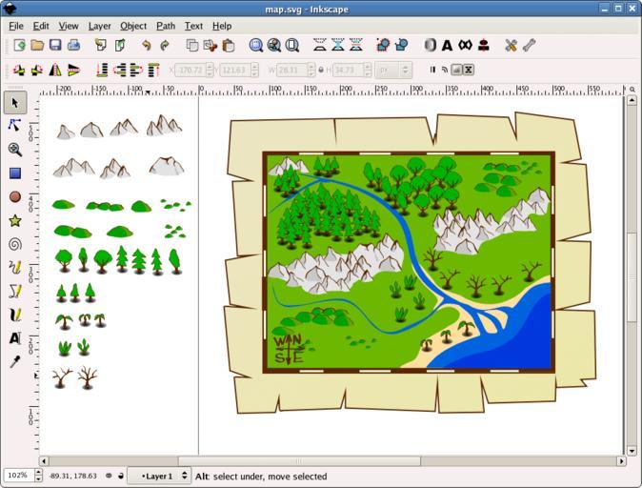The height and width of the screenshot is (488, 642).
Task: Select the Node editing tool
Action: click(14, 125)
